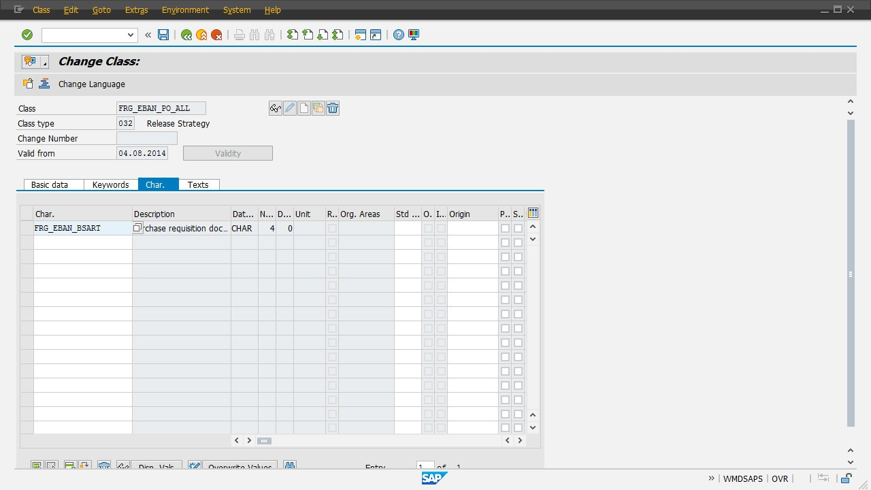Click the Valid from date field
The height and width of the screenshot is (490, 871).
[x=142, y=153]
